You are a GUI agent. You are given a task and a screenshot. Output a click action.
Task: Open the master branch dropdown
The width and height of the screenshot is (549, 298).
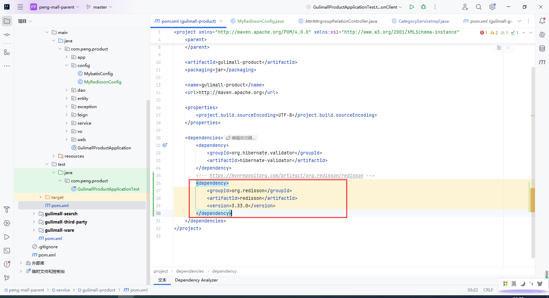coord(99,7)
